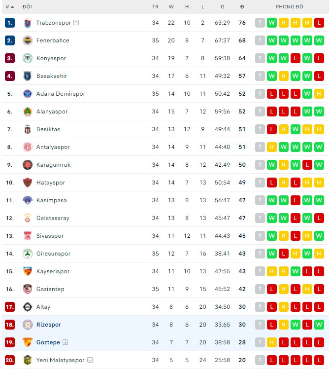Click the relegation arrow beside Yeni Malatyaspor

[90, 360]
